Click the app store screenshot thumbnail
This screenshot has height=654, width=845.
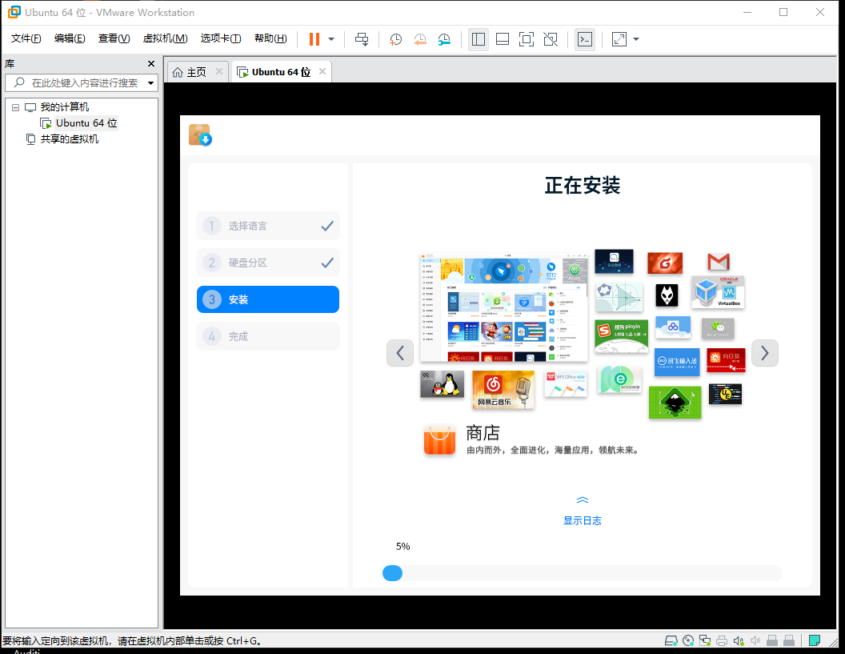coord(504,307)
